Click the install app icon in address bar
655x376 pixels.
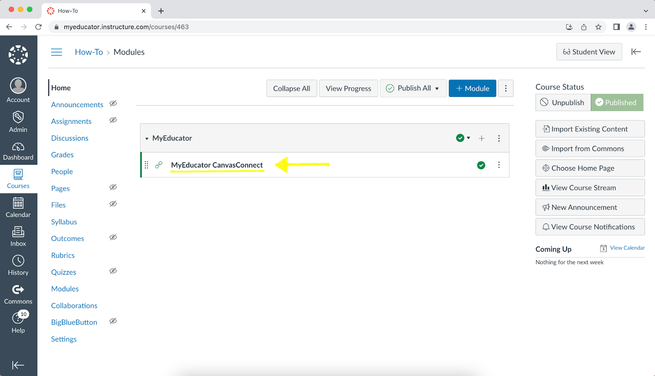click(569, 27)
